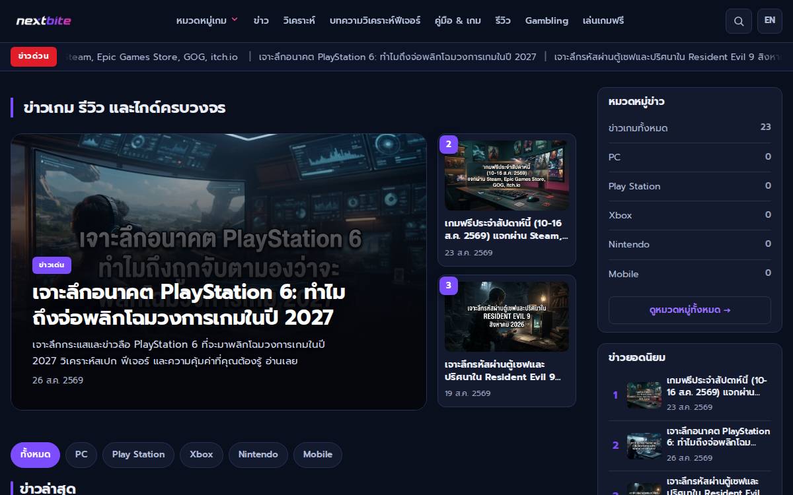Click the ข่าวล่าสุด section heading

[48, 489]
